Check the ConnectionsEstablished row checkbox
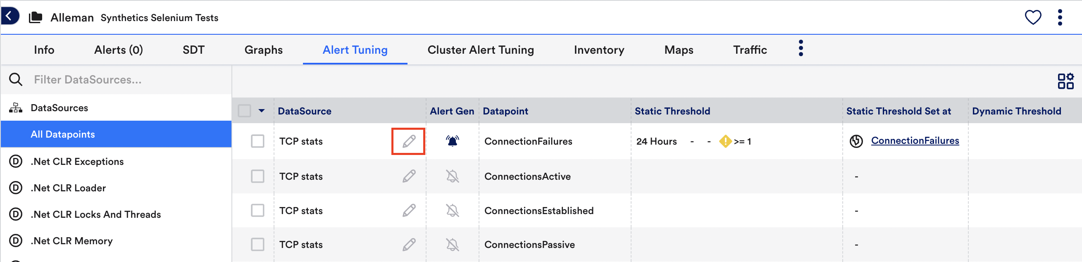Image resolution: width=1082 pixels, height=262 pixels. click(257, 210)
